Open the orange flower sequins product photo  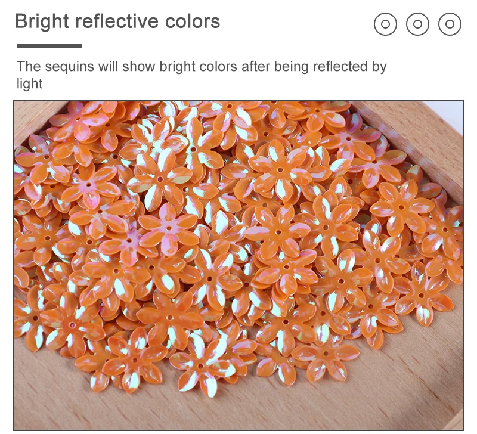[239, 265]
